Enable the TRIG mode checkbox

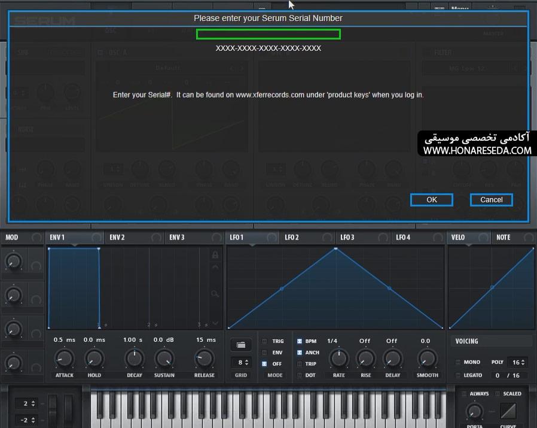point(264,341)
